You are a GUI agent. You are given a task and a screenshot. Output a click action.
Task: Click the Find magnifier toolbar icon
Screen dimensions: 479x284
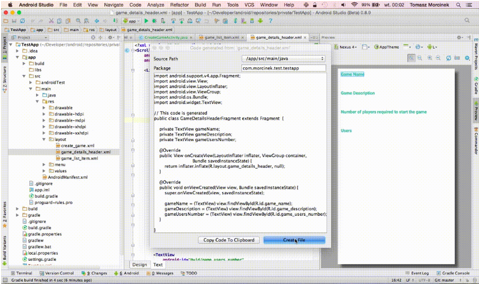(78, 21)
